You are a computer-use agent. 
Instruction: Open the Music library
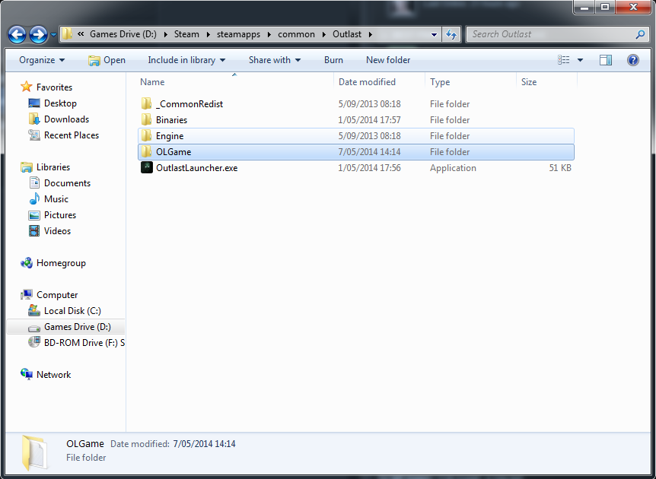point(56,199)
